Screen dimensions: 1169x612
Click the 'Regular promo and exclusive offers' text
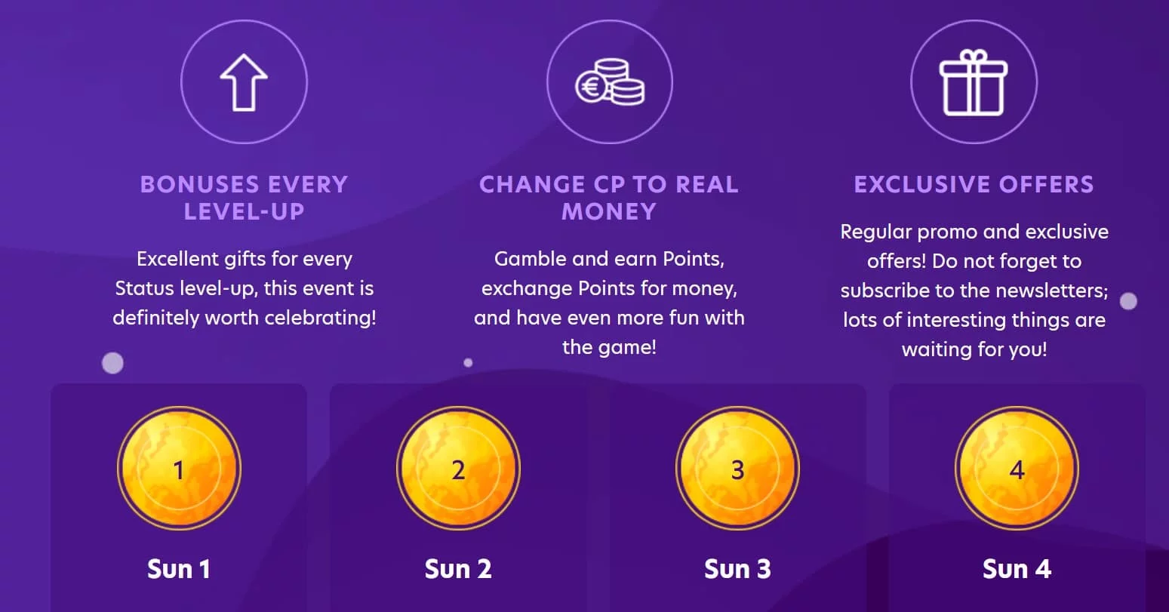tap(974, 291)
